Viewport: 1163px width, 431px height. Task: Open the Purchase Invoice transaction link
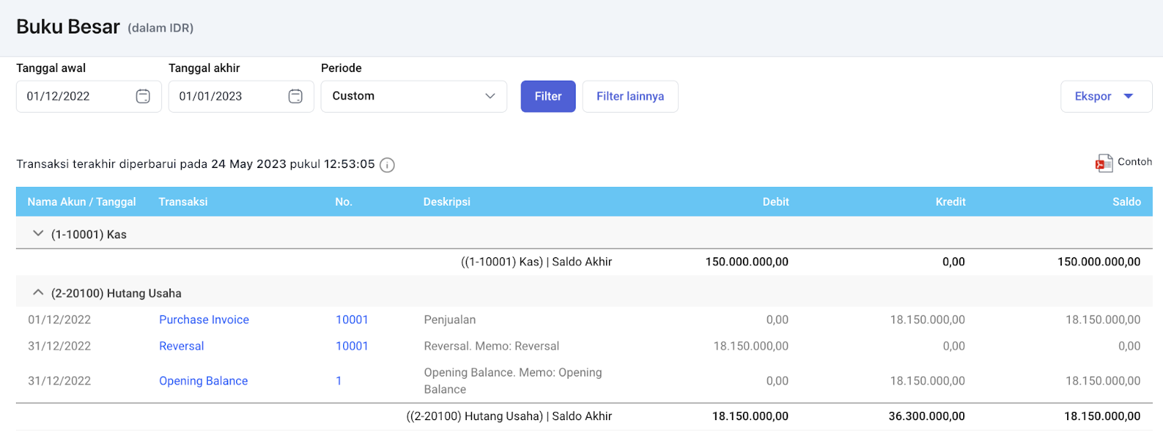(204, 320)
